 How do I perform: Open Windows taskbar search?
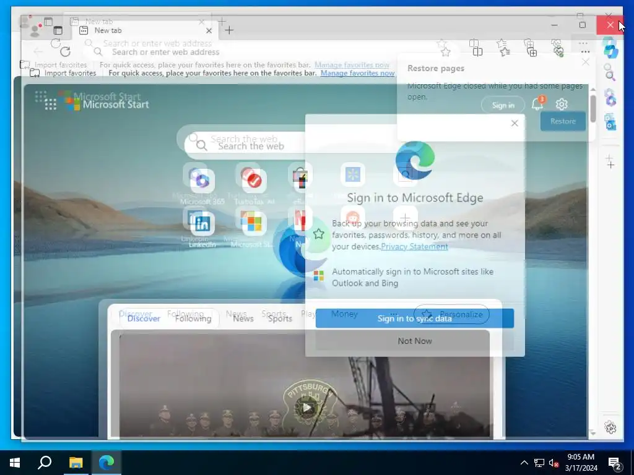[x=45, y=463]
